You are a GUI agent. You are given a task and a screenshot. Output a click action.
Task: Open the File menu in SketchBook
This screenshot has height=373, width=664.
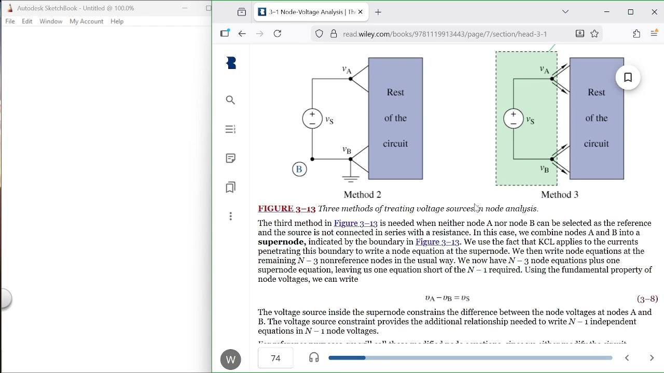(10, 21)
